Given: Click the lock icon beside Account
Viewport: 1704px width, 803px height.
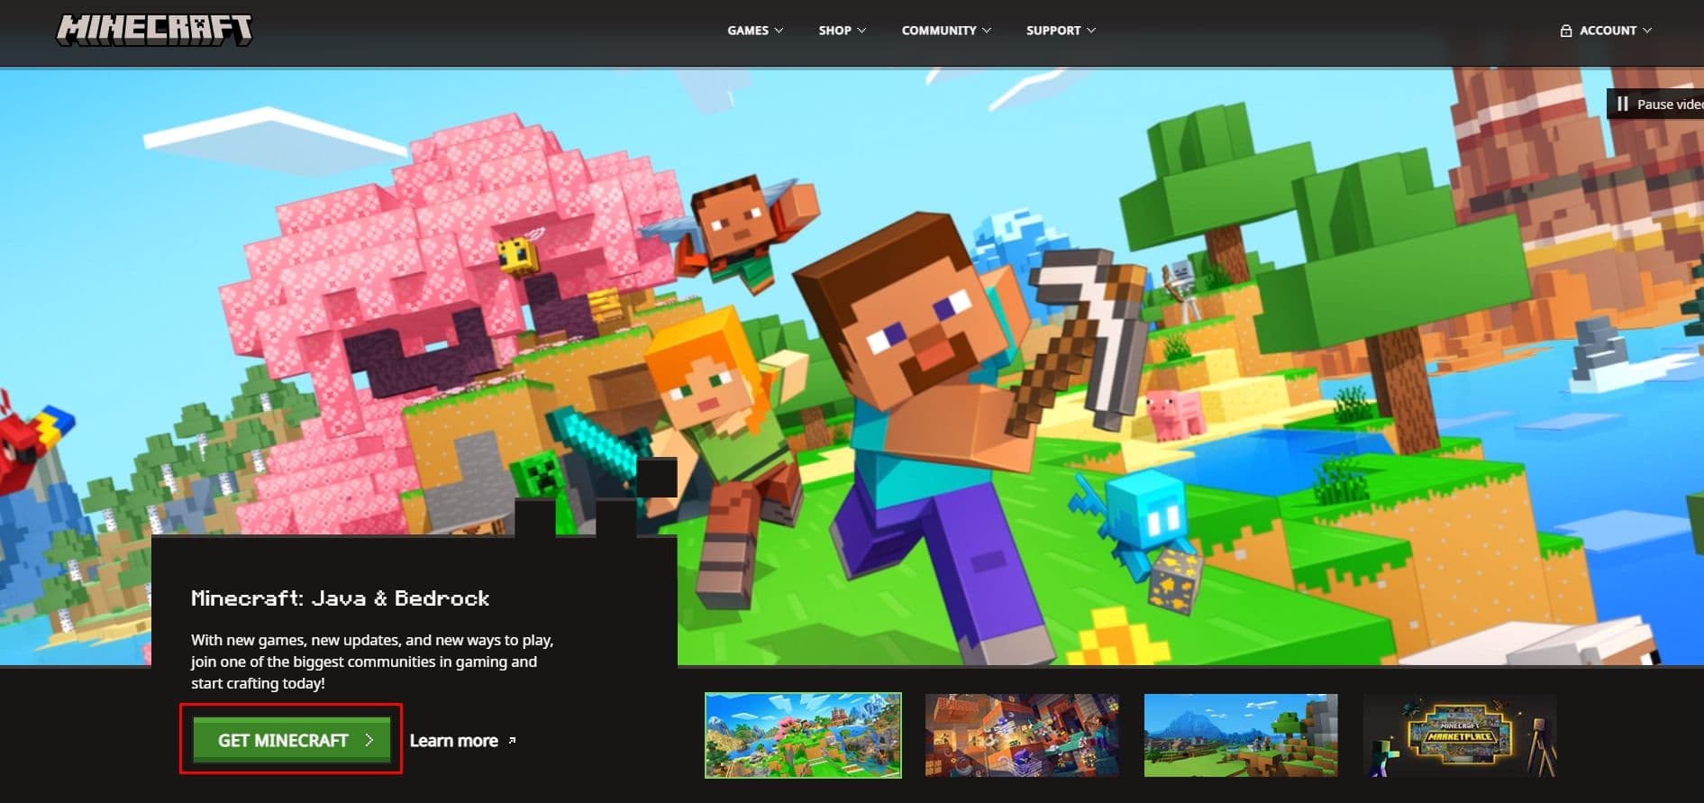Looking at the screenshot, I should (x=1566, y=31).
